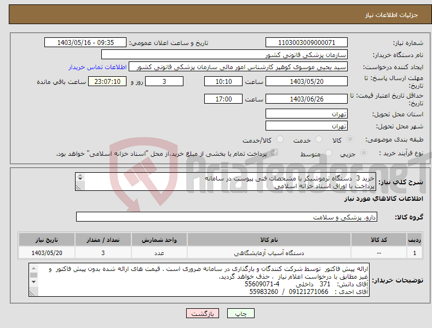
Task: Click the need number field 1103003009000071
Action: point(307,43)
